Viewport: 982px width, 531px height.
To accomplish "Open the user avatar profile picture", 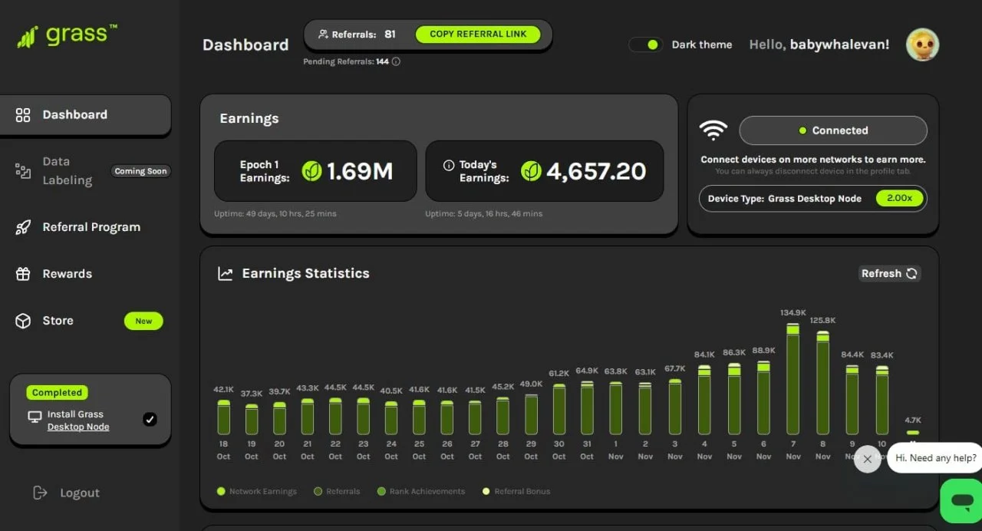I will tap(922, 45).
